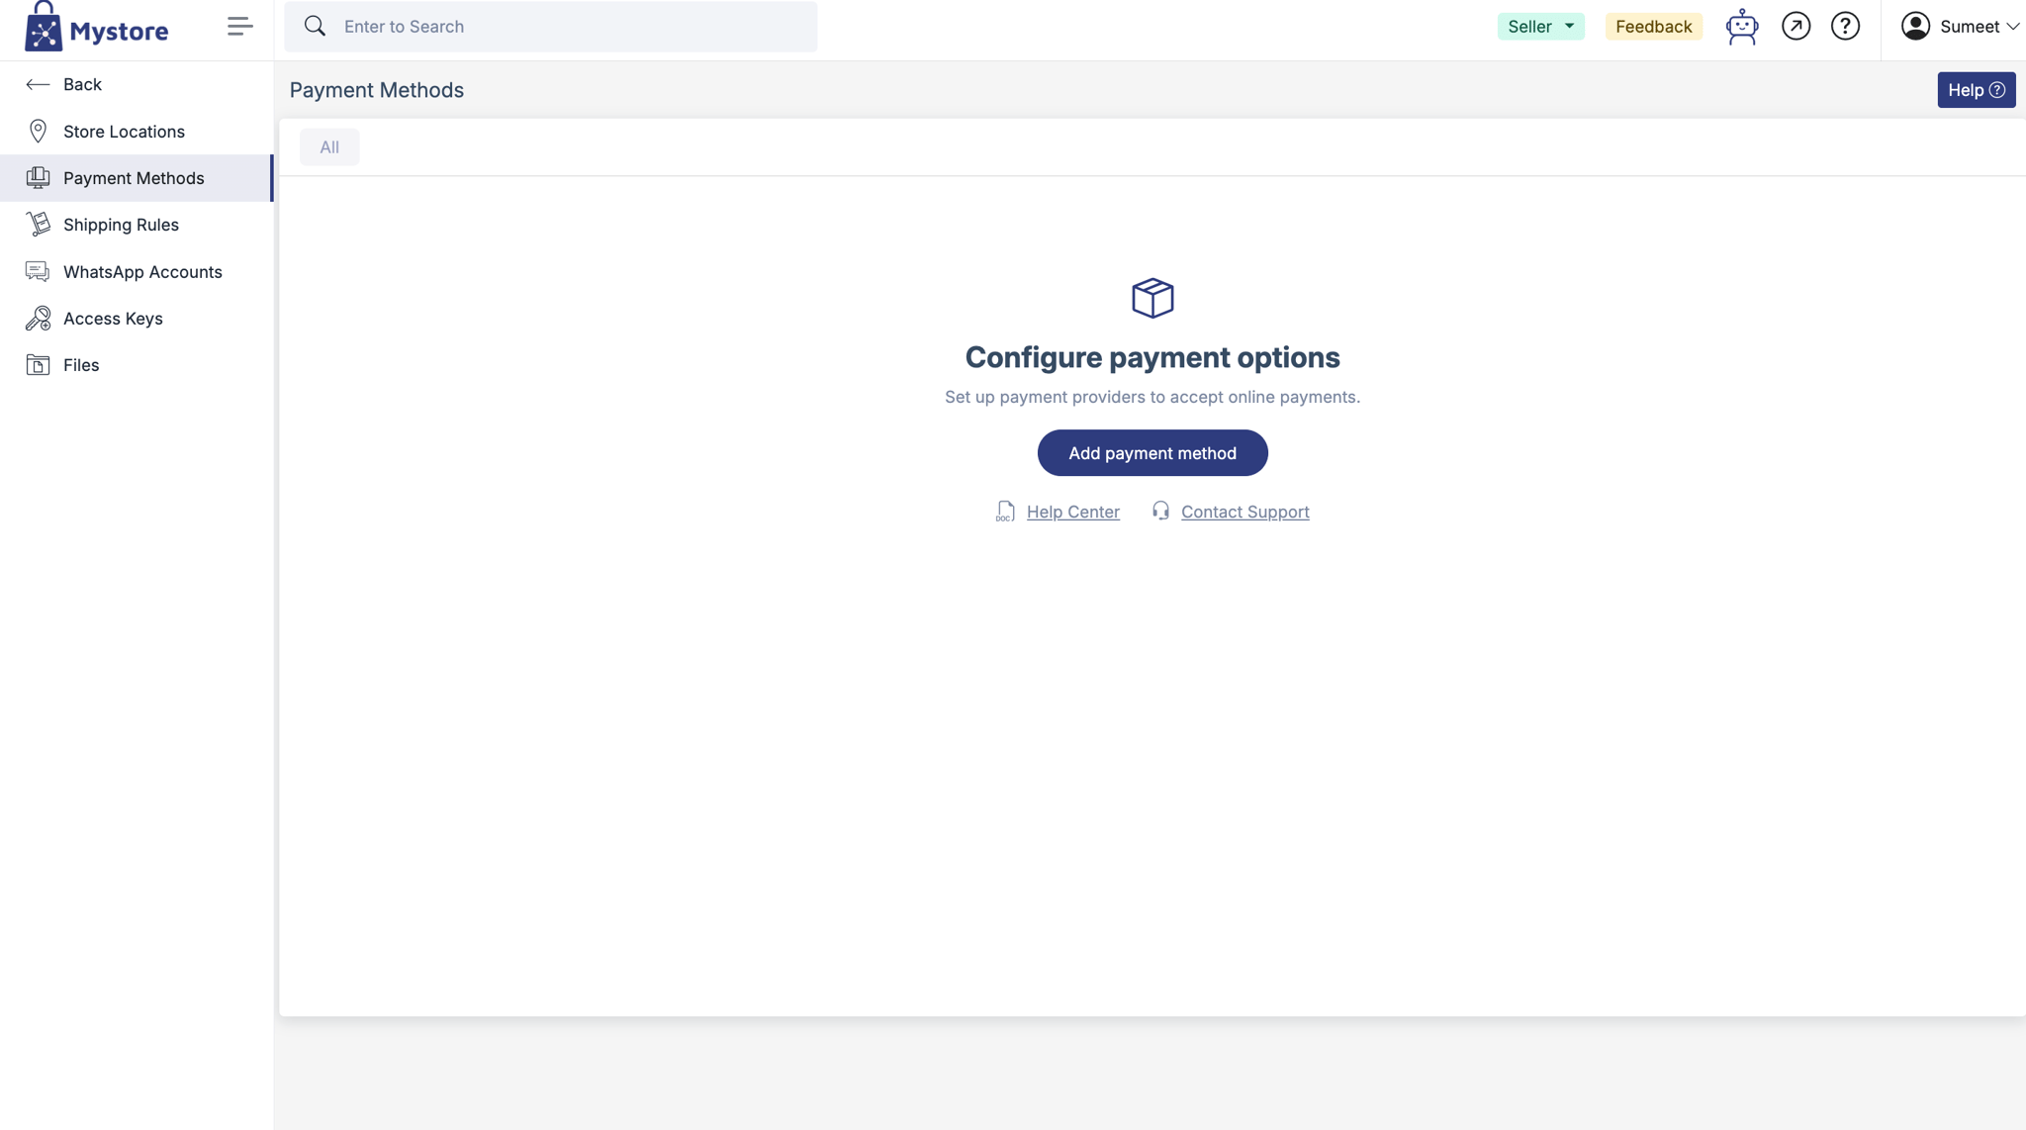Open the question mark help icon
This screenshot has width=2026, height=1130.
1845,27
